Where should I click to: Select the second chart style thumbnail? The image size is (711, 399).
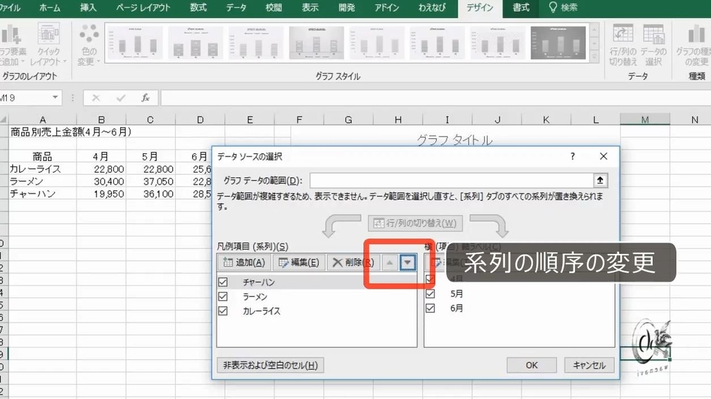[196, 43]
